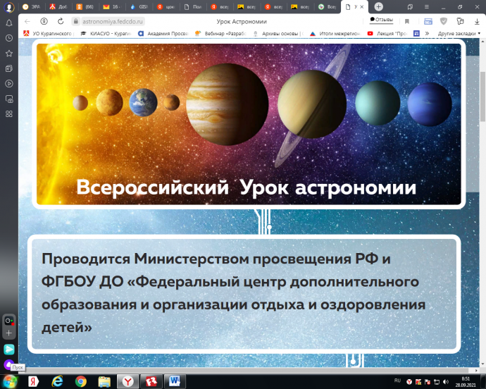This screenshot has width=486, height=389.
Task: Switch to the ЭРА tab
Action: tap(31, 7)
